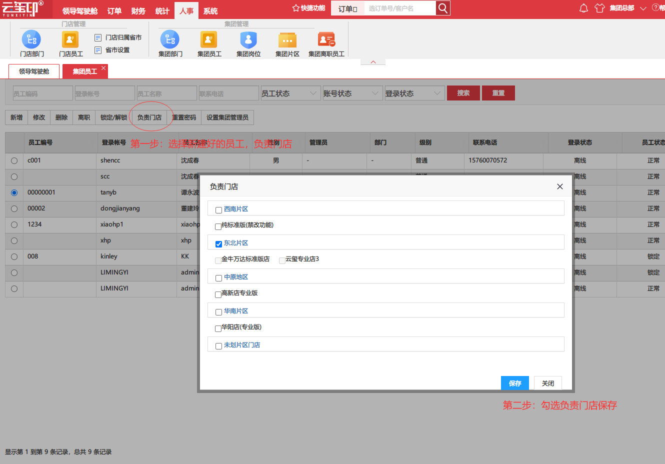Open the 集团岗位 shield icon
The height and width of the screenshot is (464, 665).
[248, 39]
